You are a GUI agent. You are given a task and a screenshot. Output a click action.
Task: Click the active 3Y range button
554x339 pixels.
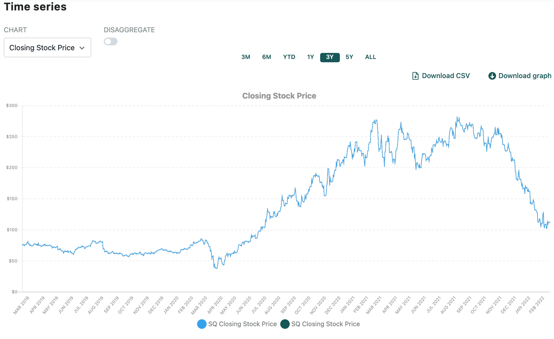(x=330, y=57)
